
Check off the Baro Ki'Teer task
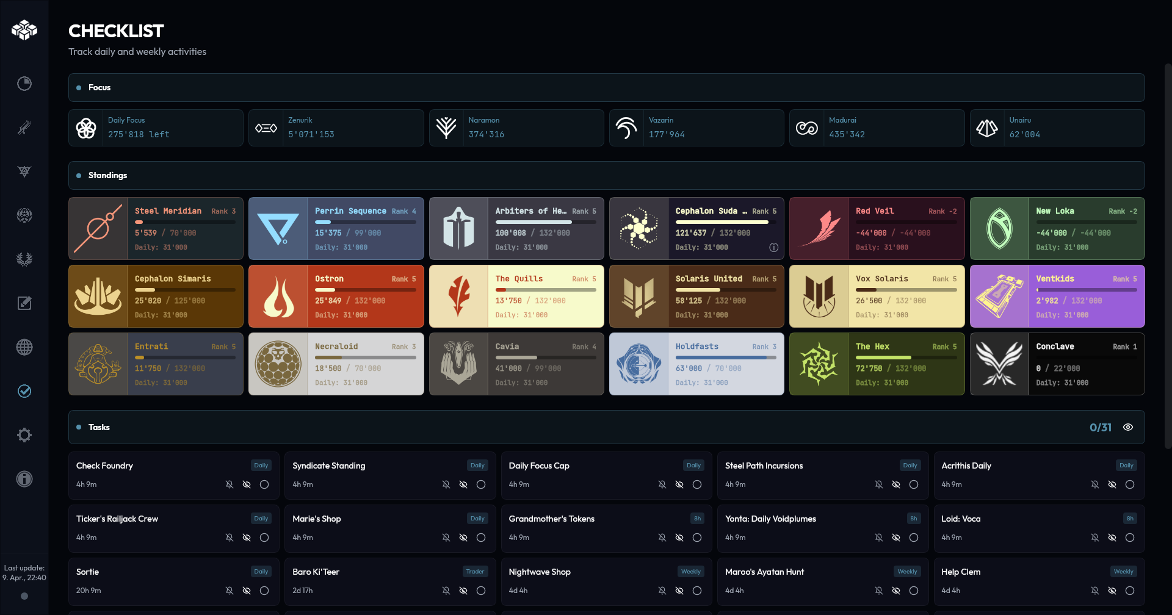481,591
